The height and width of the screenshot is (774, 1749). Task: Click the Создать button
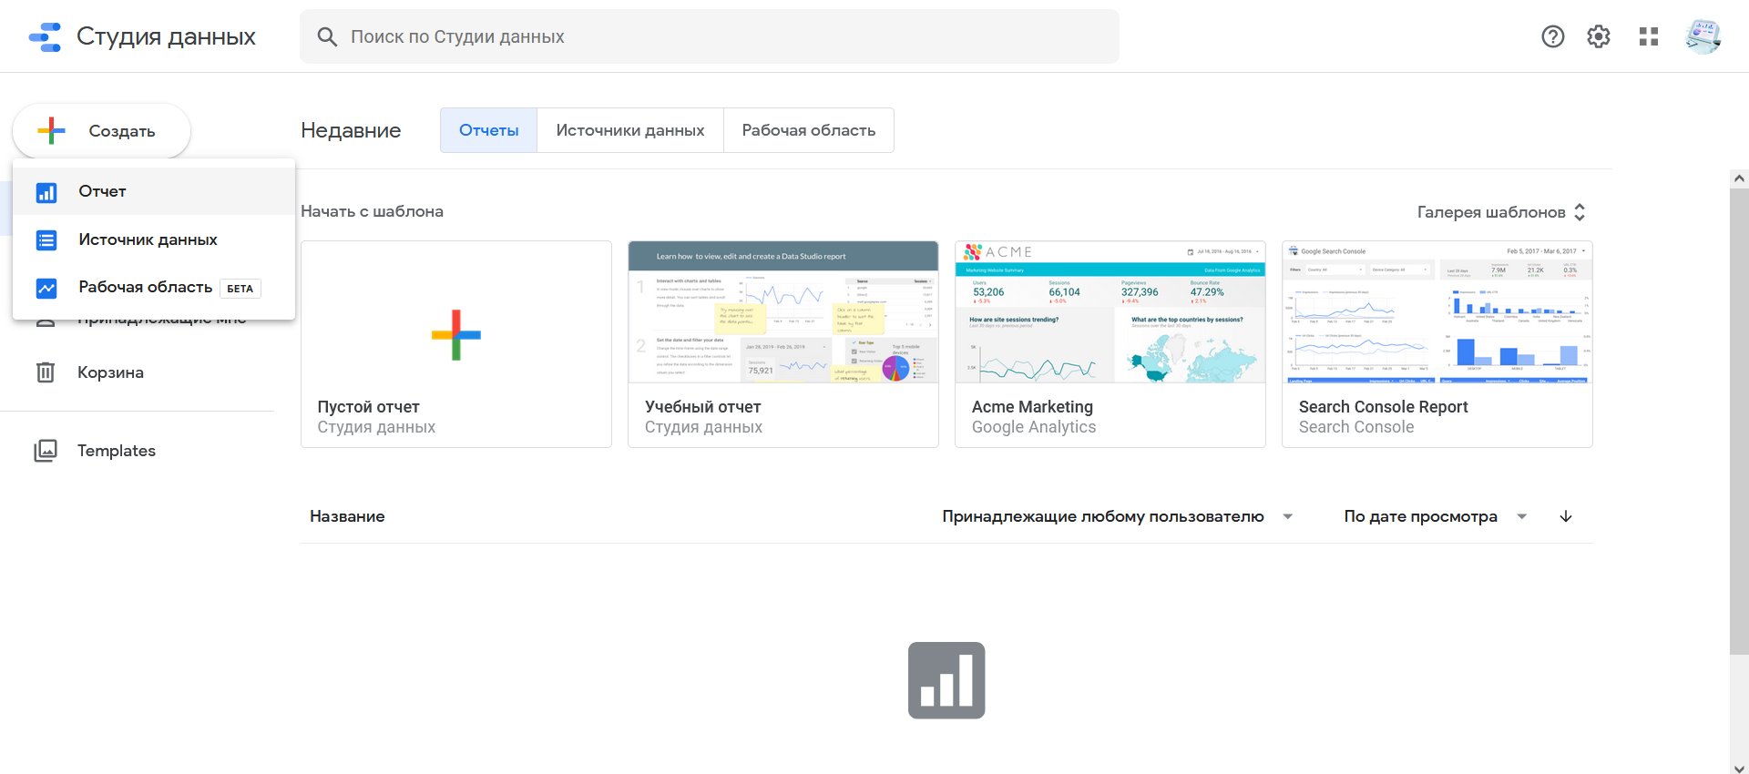102,131
